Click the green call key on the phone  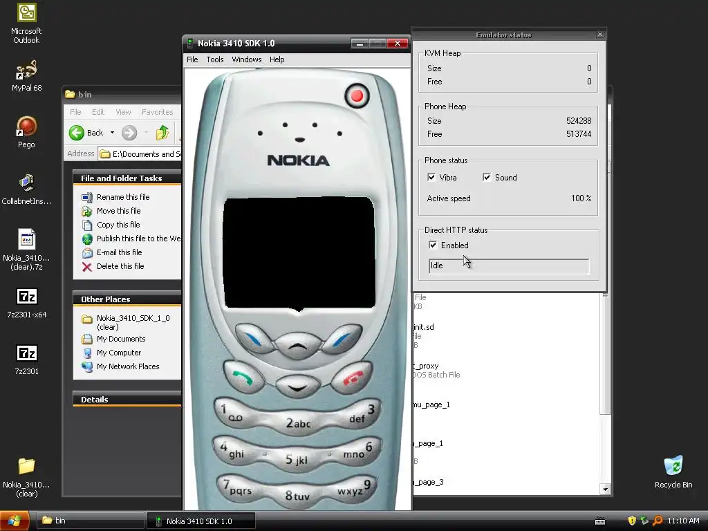pyautogui.click(x=244, y=377)
